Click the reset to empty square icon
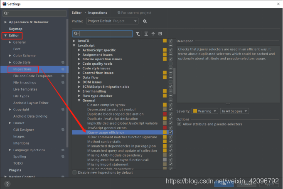Viewport: 283px width, 189px height. tap(160, 34)
